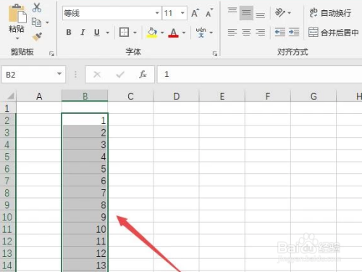Viewport: 362px width, 272px height.
Task: Open the font settings dialog launcher
Action: [215, 54]
